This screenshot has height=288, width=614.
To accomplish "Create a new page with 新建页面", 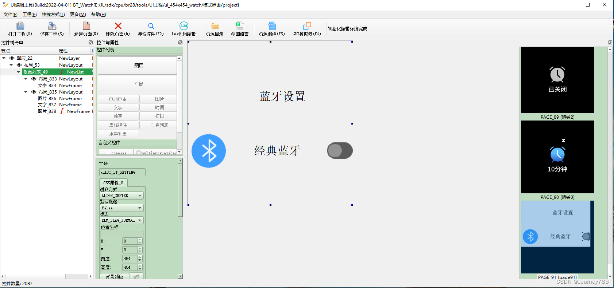I will tap(86, 29).
